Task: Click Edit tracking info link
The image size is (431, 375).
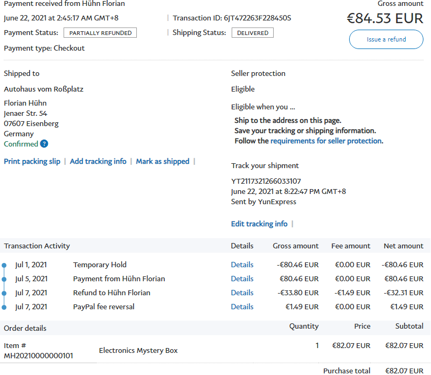Action: click(259, 224)
